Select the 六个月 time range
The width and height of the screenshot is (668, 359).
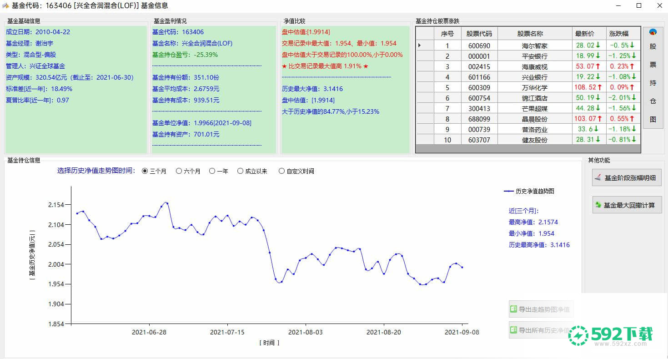[188, 171]
